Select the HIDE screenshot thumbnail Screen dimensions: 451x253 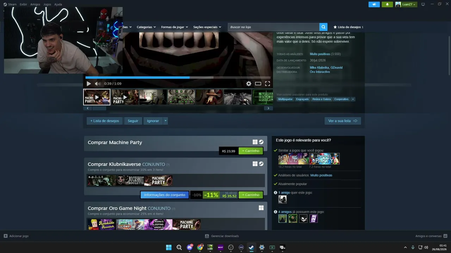tap(153, 97)
